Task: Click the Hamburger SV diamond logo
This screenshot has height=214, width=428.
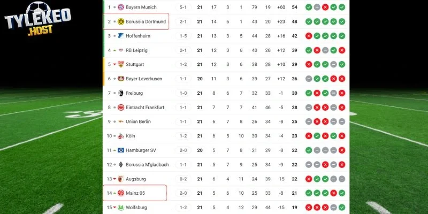Action: pyautogui.click(x=120, y=150)
